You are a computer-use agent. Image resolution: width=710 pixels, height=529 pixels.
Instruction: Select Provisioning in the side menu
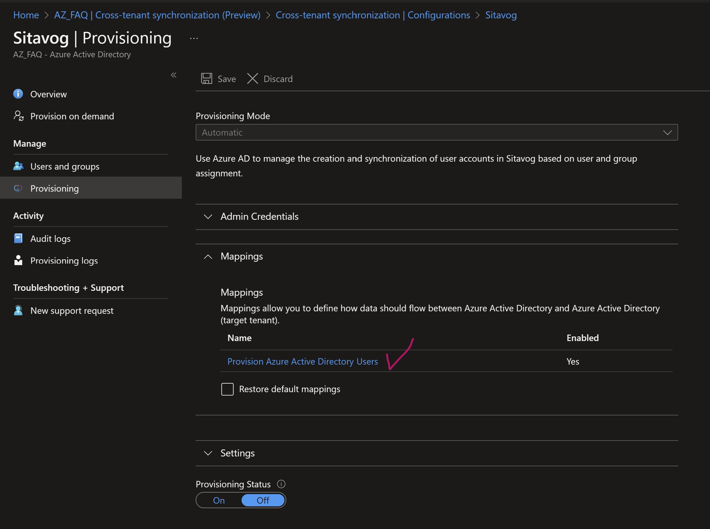click(91, 188)
